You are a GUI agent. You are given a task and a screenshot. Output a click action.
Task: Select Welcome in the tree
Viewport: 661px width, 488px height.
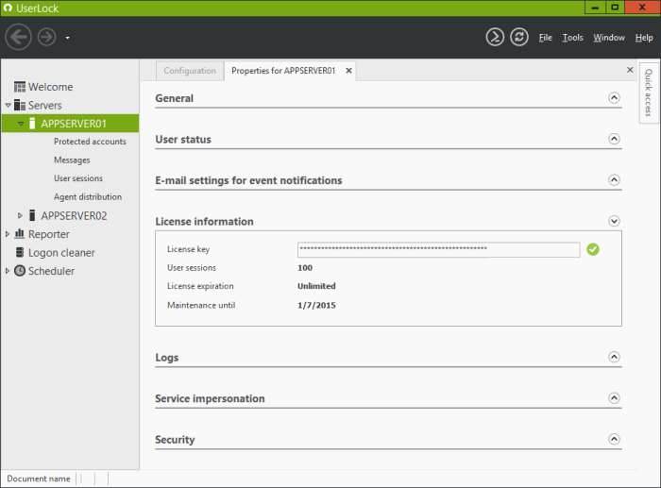[x=51, y=87]
